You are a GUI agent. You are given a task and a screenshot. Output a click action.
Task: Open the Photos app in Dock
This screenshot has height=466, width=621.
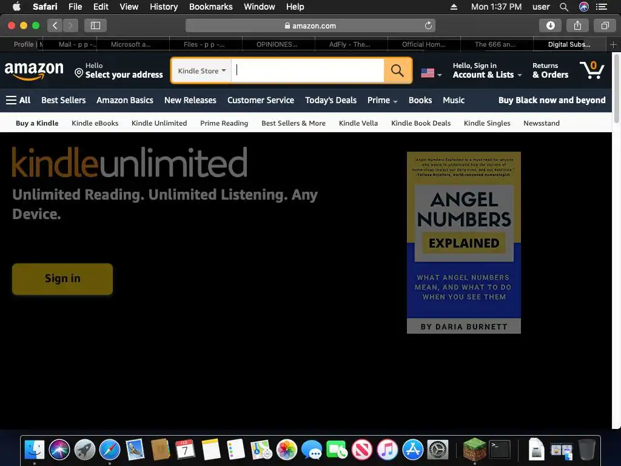click(x=287, y=450)
